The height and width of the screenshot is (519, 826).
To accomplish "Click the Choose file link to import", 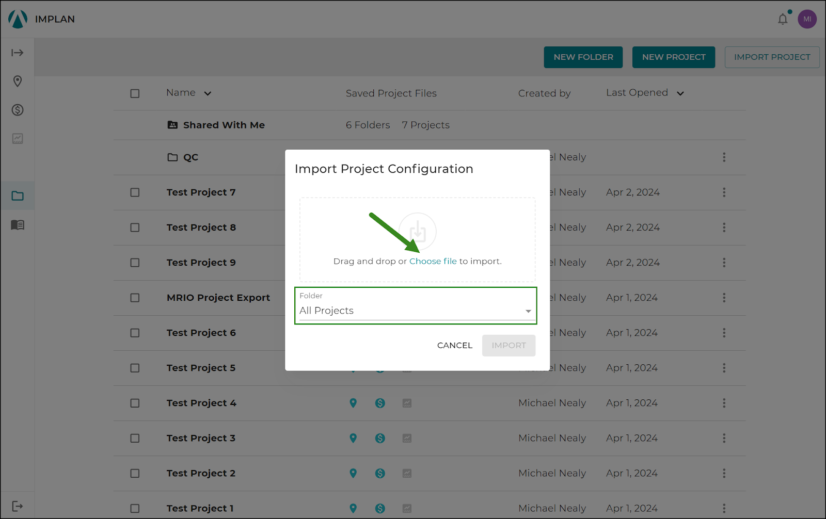I will click(433, 261).
